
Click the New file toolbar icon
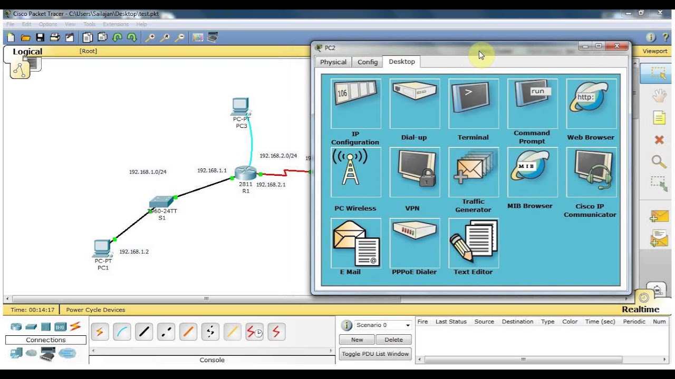11,37
